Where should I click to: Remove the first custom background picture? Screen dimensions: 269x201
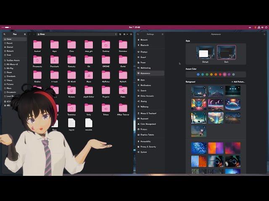205,87
